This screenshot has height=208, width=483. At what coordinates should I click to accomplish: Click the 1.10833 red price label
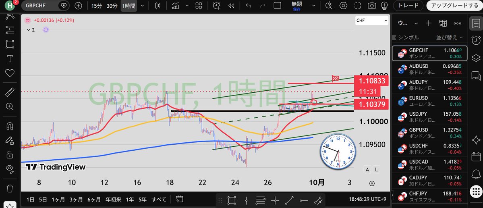point(371,81)
